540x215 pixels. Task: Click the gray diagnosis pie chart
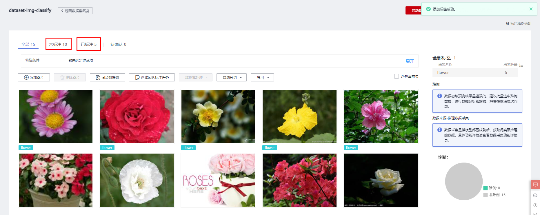[x=464, y=181]
